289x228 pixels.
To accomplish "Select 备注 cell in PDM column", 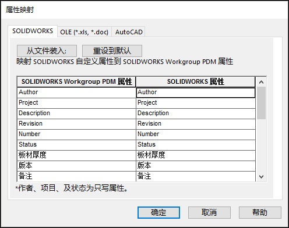I will point(76,176).
